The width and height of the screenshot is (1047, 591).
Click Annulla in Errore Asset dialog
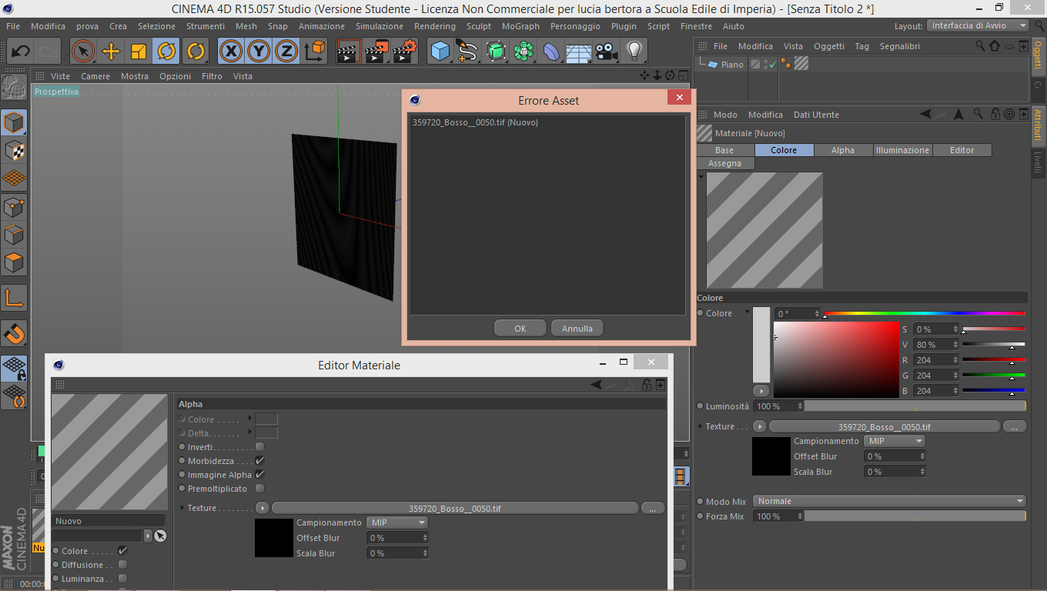click(577, 329)
